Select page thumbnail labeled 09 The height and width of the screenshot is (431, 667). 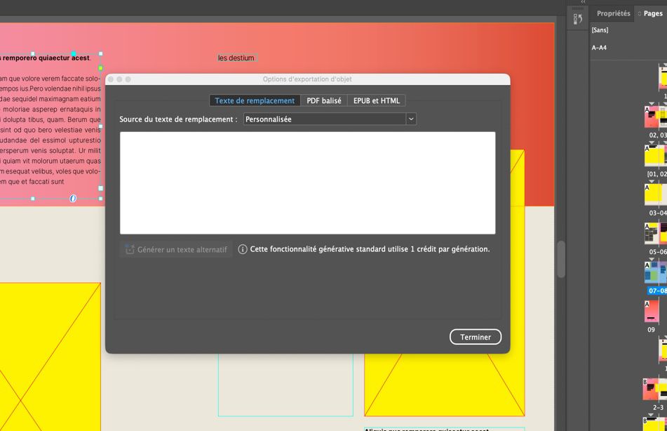pos(652,312)
